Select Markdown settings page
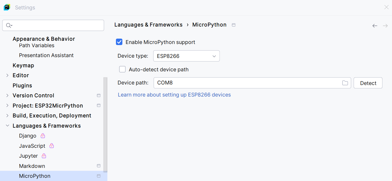This screenshot has width=392, height=181. tap(32, 166)
